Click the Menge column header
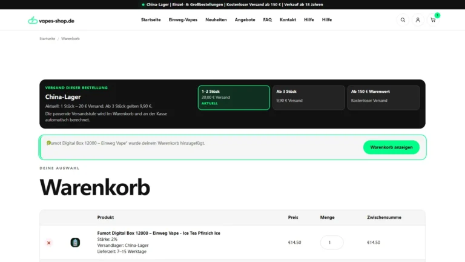This screenshot has width=465, height=262. pos(327,218)
